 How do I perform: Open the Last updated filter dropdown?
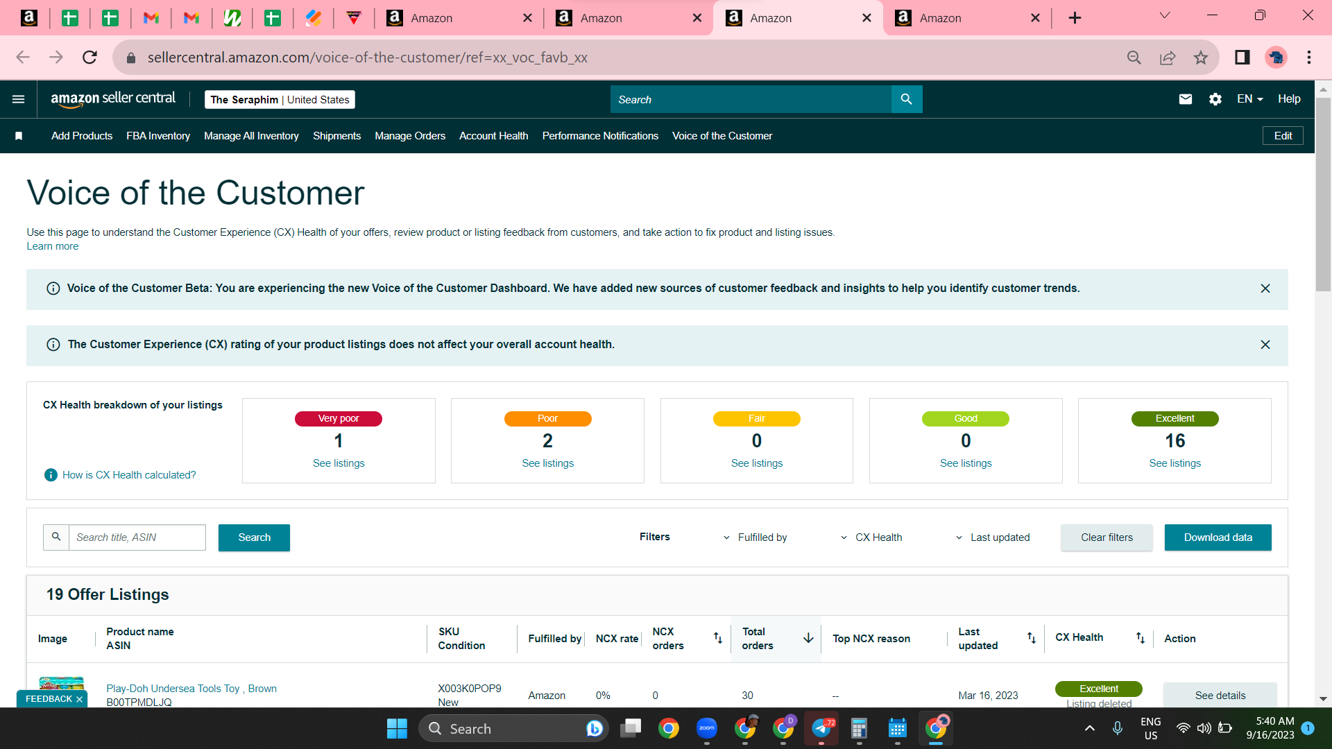click(x=993, y=537)
